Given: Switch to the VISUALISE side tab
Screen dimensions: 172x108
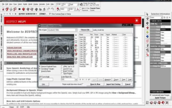Looking at the screenshot, I should pos(1,42).
